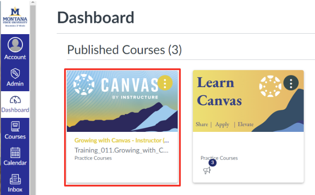
Task: Open the Inbox icon in sidebar
Action: coord(15,179)
